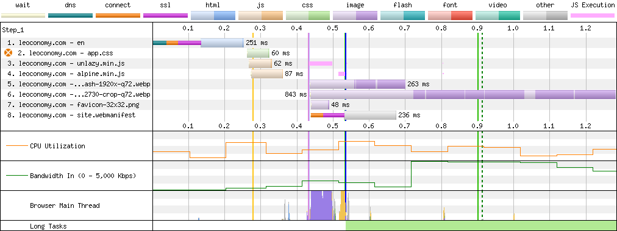Click the video legend color swatch

[498, 16]
